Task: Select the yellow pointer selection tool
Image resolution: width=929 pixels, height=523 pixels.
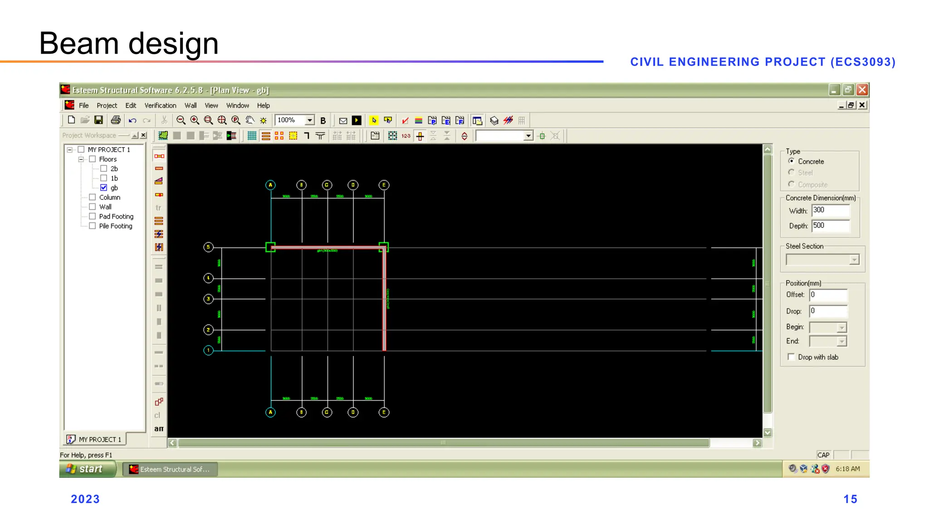Action: 374,120
